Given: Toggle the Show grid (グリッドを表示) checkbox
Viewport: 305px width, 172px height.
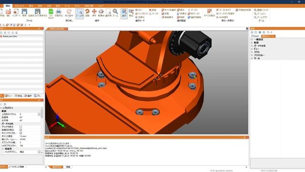Looking at the screenshot, I should coord(21,127).
